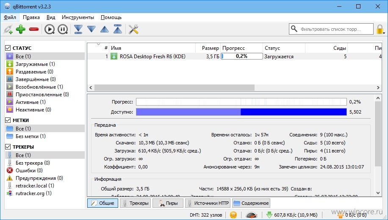Click the magnifier icon in filter box
Viewport: 388px width, 220px height.
pos(294,29)
